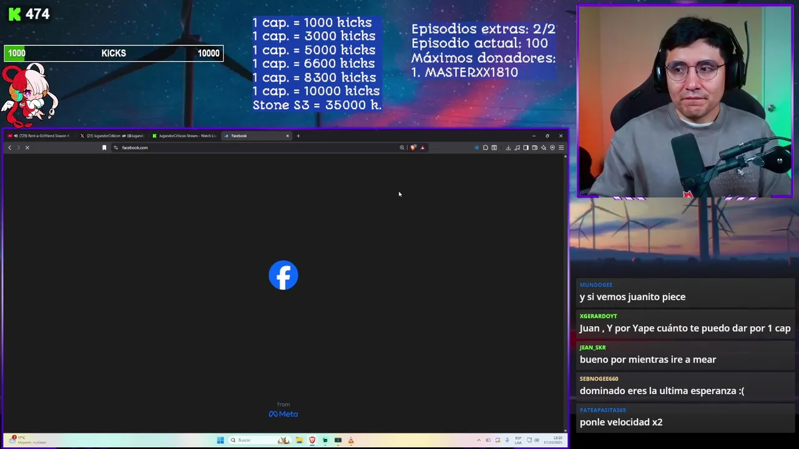Click the text 'Stone S3 = 35000 k.'

[316, 105]
